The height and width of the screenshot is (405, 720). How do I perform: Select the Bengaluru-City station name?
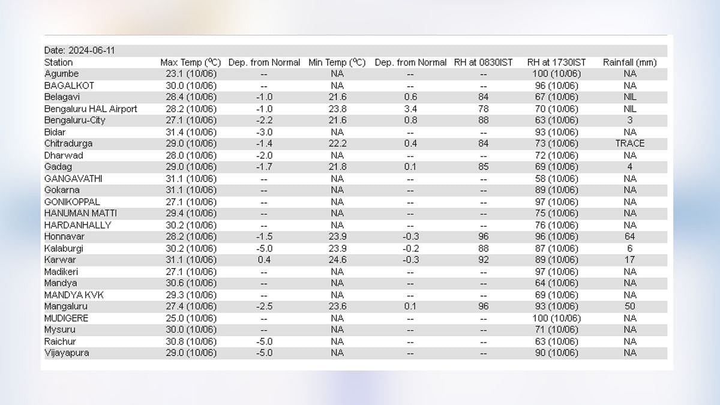(73, 120)
